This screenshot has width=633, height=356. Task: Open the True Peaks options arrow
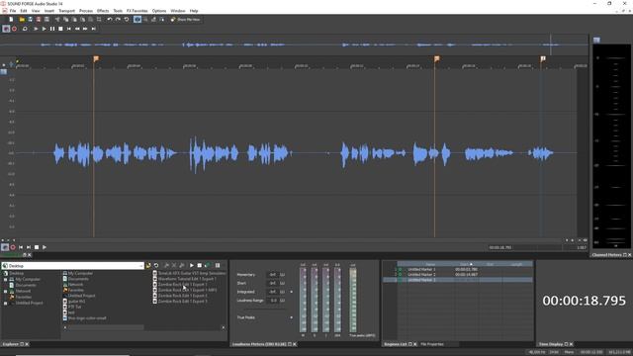click(292, 317)
